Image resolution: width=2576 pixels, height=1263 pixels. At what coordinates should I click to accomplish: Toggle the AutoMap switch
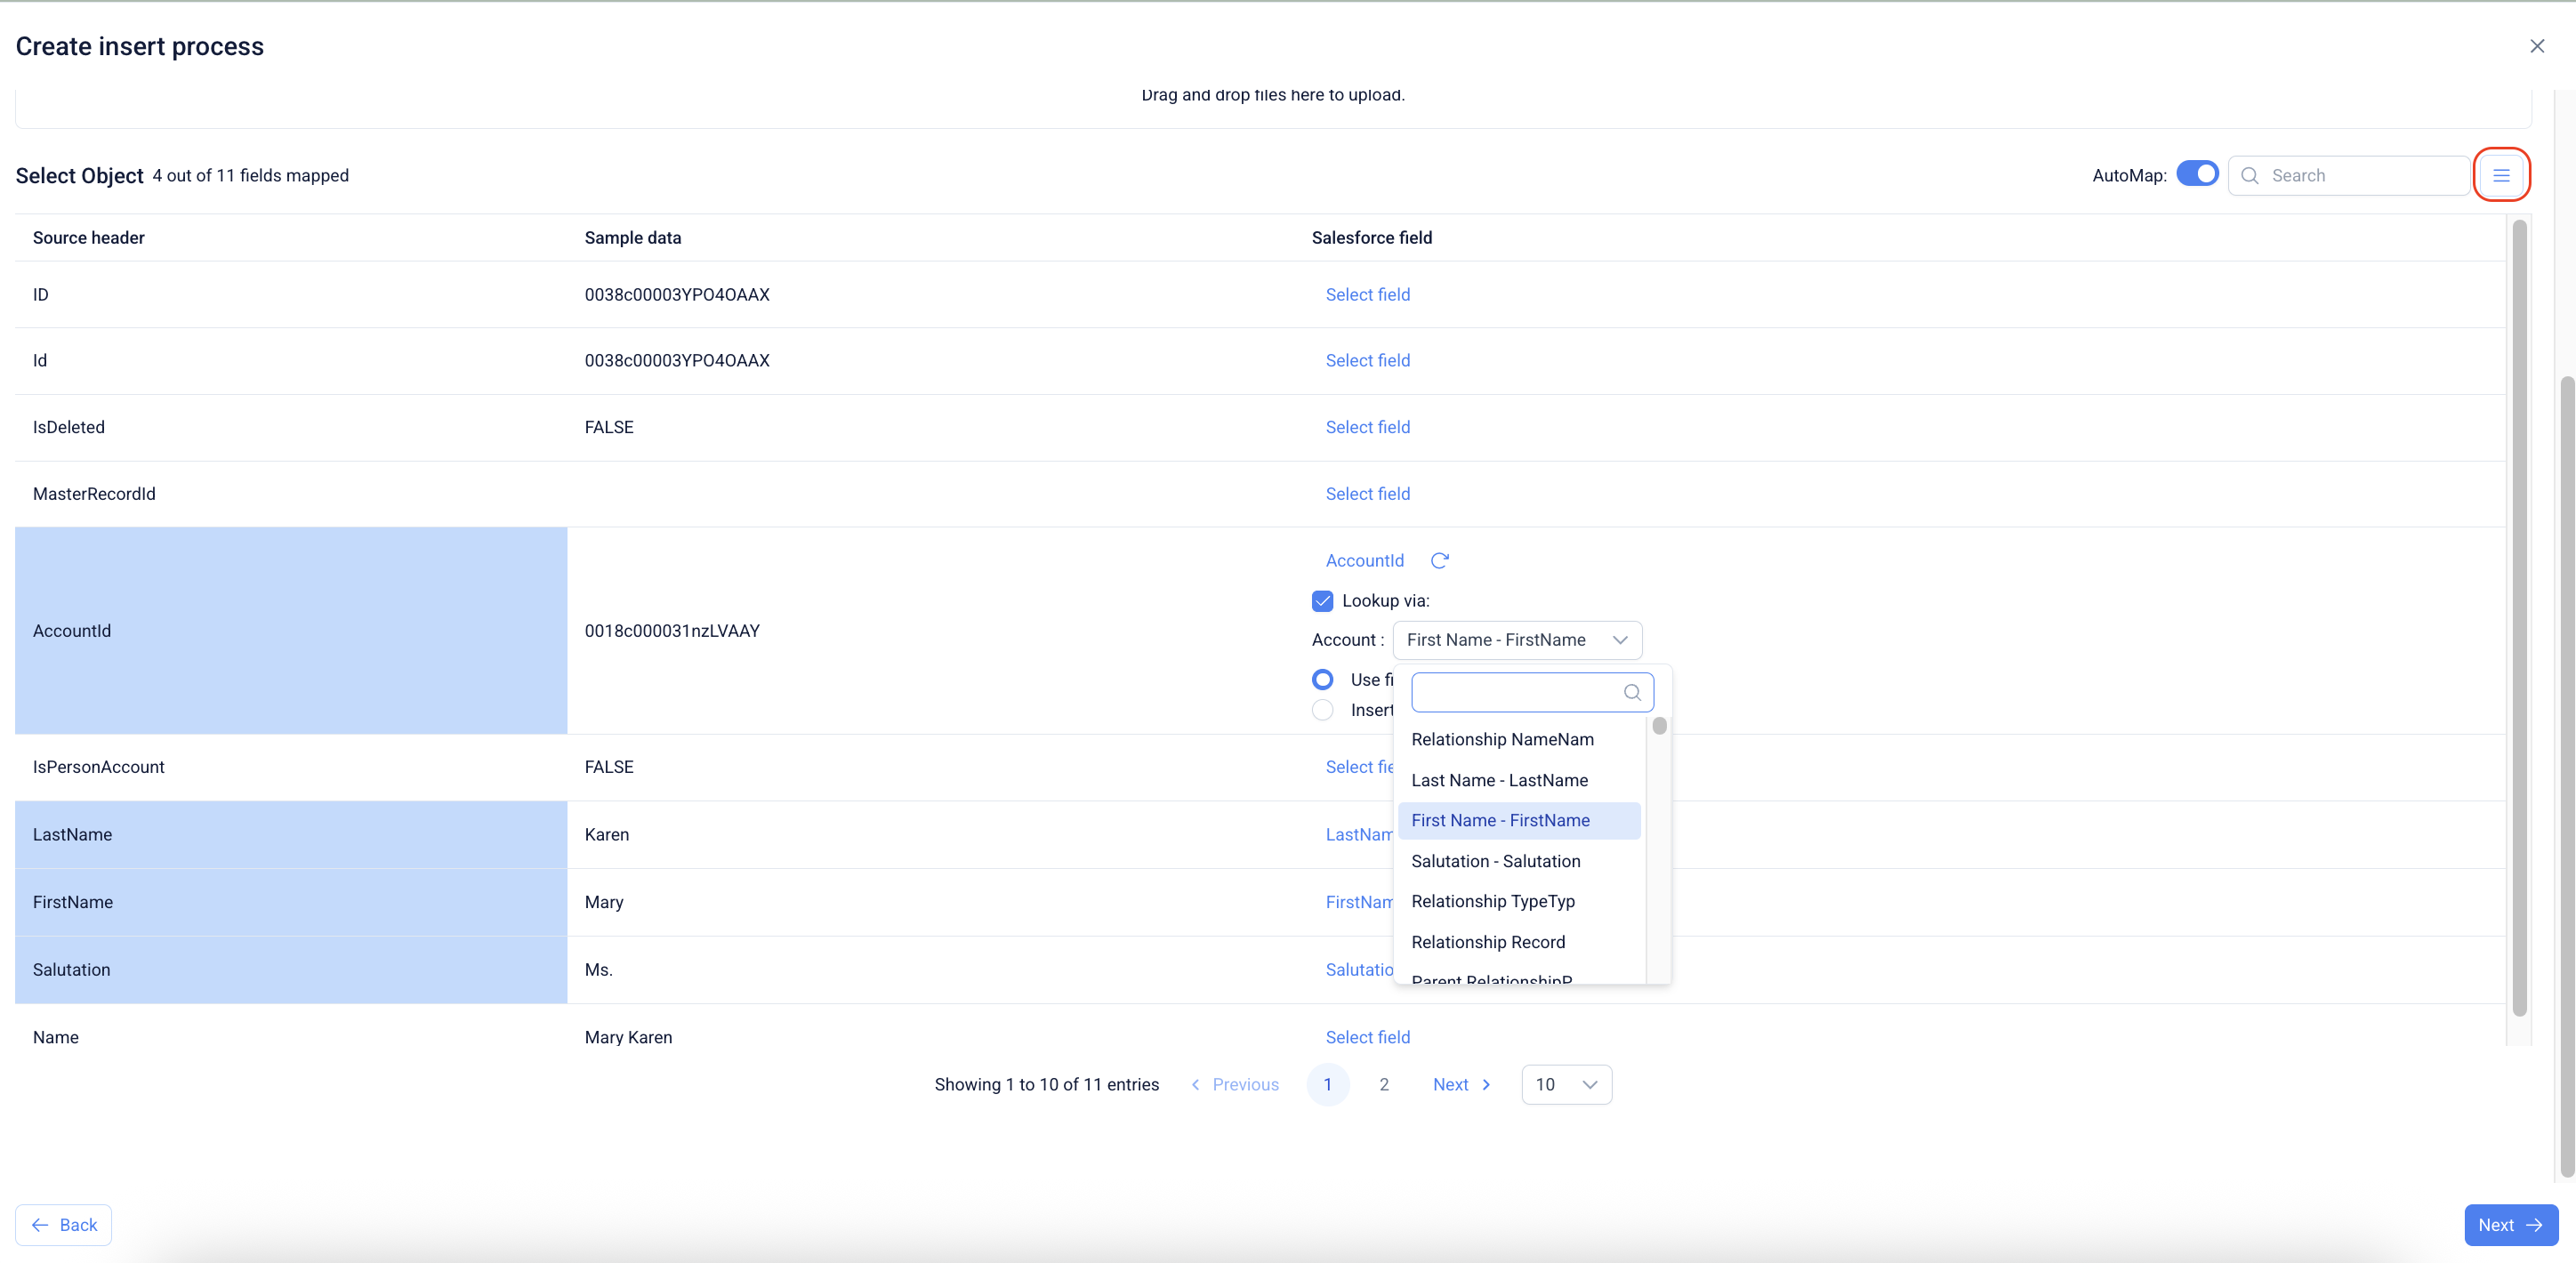pyautogui.click(x=2197, y=174)
